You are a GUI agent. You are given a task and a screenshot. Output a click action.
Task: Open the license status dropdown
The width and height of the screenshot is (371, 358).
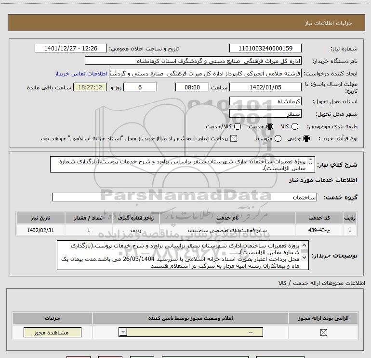(x=191, y=332)
